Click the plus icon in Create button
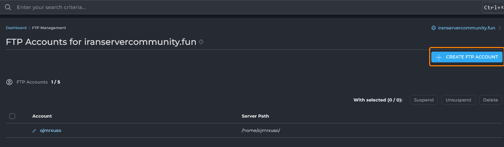Viewport: 504px width, 147px height. tap(439, 57)
